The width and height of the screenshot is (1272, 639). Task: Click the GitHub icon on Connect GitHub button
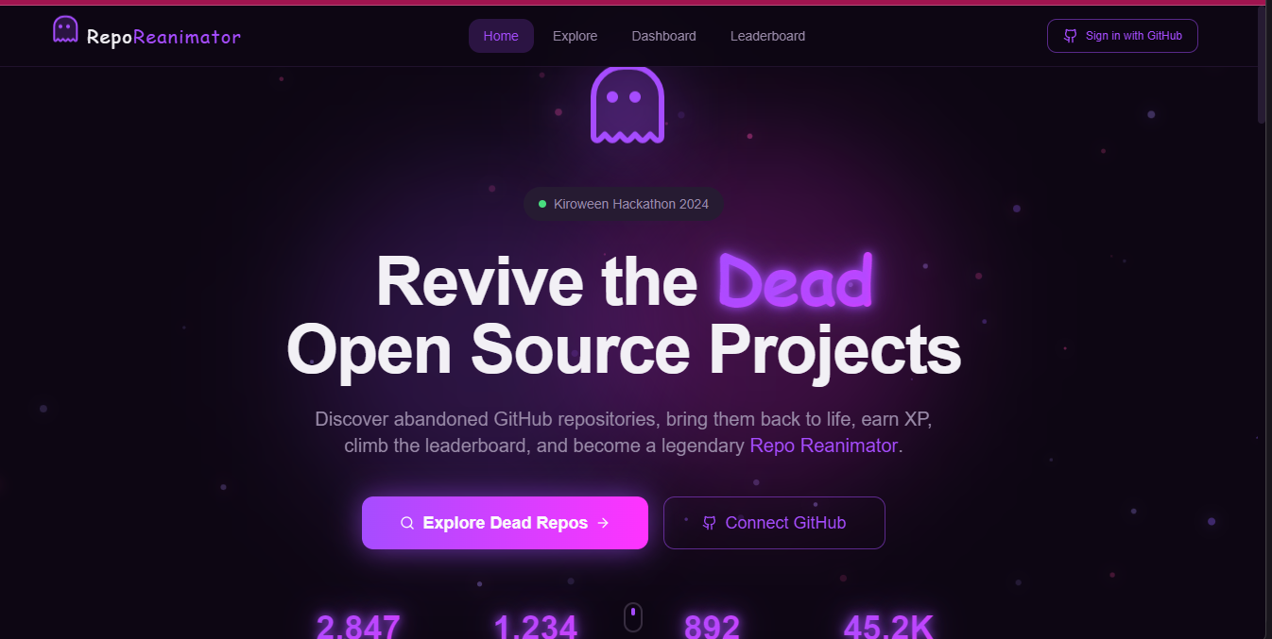click(x=710, y=523)
